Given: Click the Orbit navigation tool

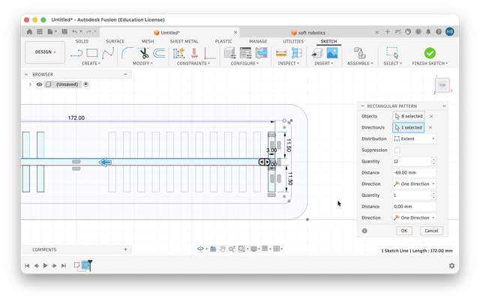Looking at the screenshot, I should coord(200,249).
